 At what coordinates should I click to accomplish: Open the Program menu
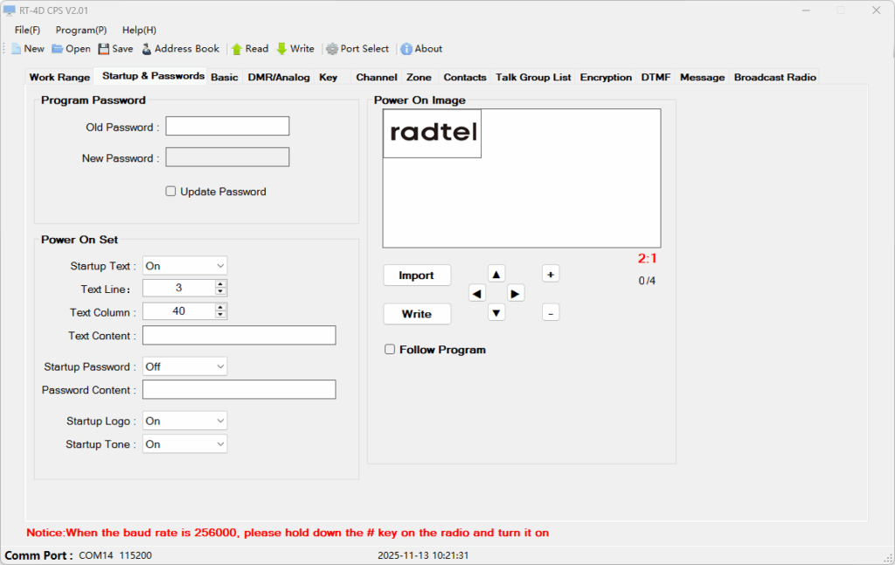point(80,29)
